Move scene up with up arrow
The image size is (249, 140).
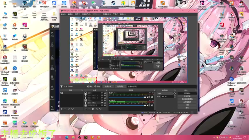point(69,109)
